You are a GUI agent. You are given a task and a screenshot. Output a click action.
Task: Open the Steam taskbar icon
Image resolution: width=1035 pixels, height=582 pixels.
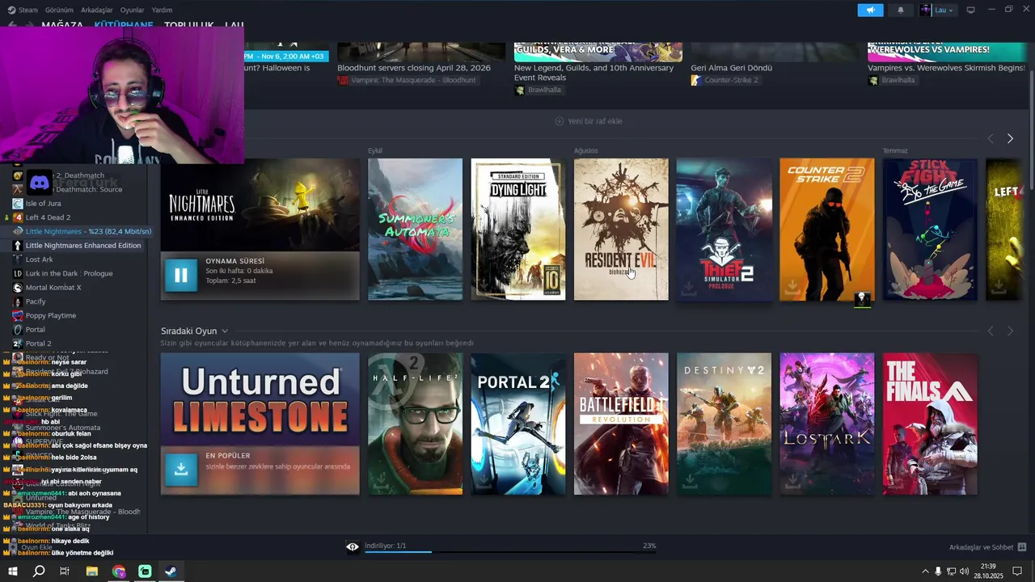(171, 571)
